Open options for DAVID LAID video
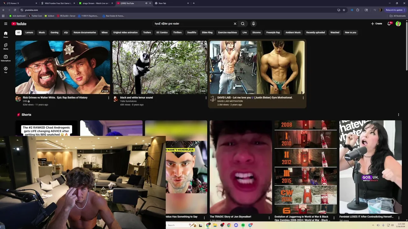Screen dimensions: 408x229 tap(303, 98)
